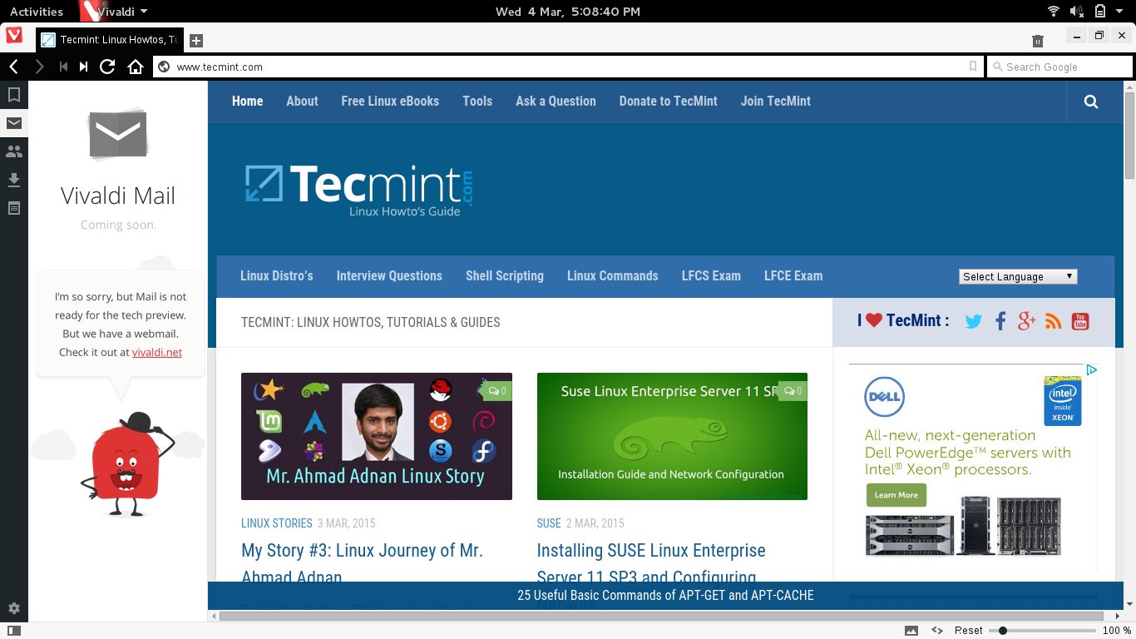Open Linux Commands category
Viewport: 1136px width, 639px height.
[613, 275]
